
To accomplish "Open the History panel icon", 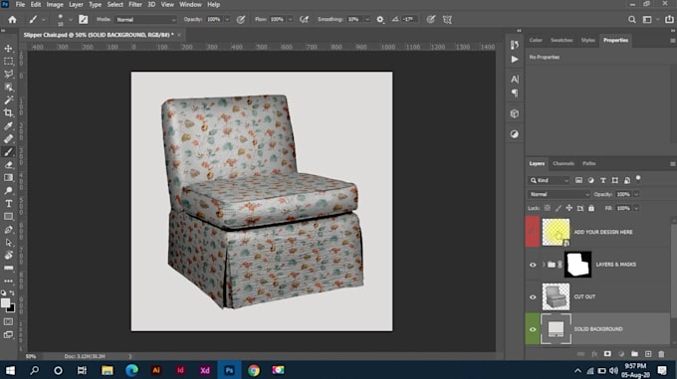I will point(515,45).
